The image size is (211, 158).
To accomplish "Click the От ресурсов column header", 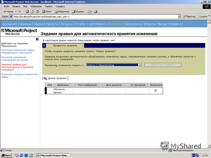I will 138,85.
